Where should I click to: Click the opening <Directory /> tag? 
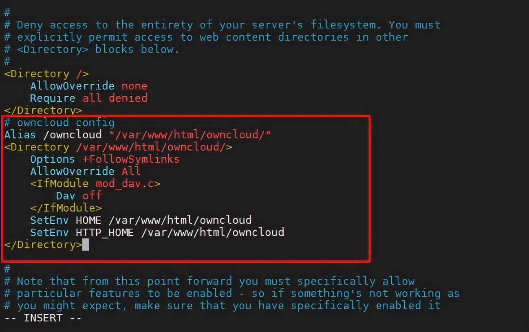(x=46, y=74)
